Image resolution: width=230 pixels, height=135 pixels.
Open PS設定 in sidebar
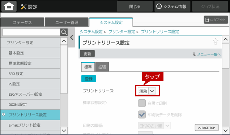coord(30,84)
